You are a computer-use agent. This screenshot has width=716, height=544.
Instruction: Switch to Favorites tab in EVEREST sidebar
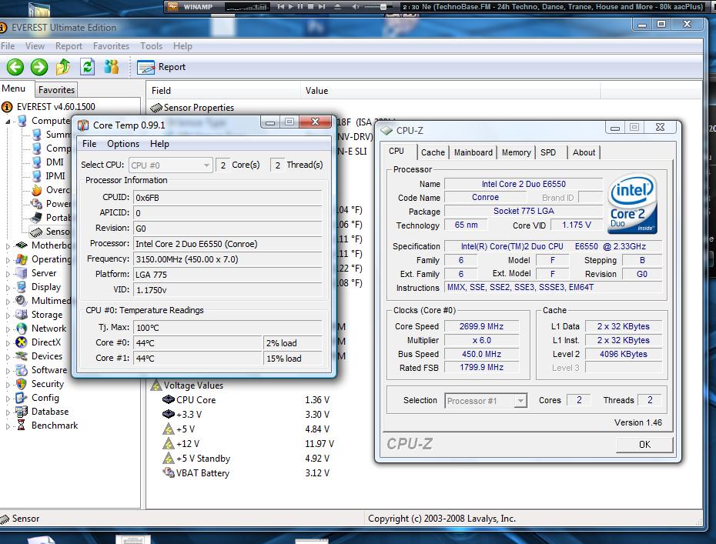coord(56,90)
